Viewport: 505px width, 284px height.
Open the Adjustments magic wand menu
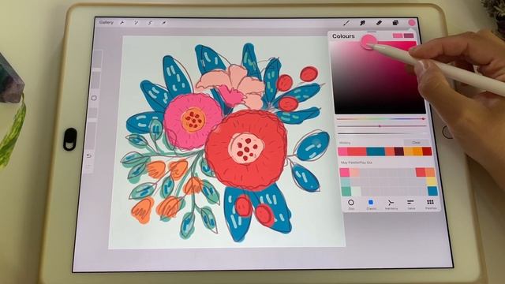tap(136, 23)
